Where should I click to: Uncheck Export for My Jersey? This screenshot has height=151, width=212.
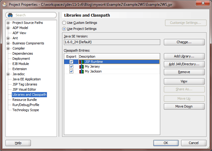71,67
